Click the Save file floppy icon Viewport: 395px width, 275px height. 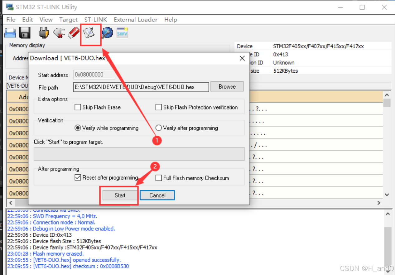25,33
